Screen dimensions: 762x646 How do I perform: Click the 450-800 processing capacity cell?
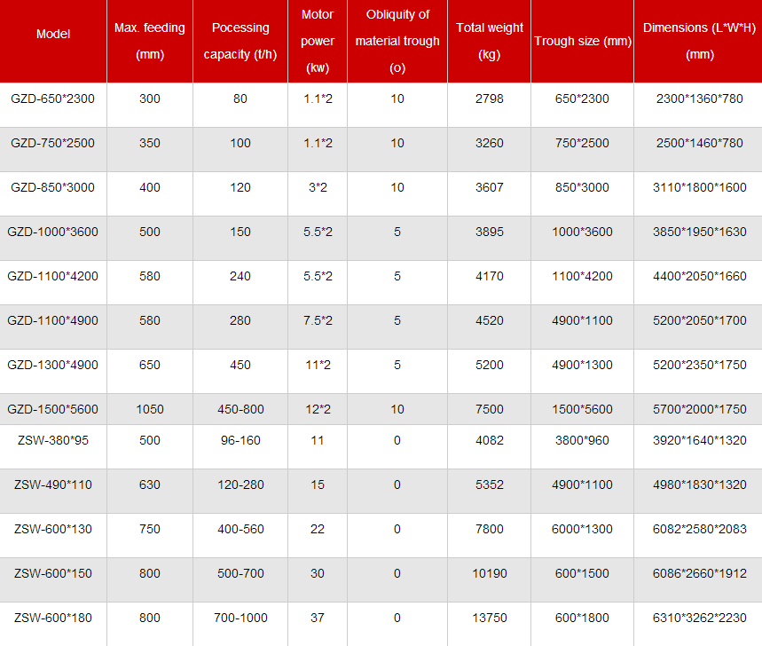click(240, 409)
